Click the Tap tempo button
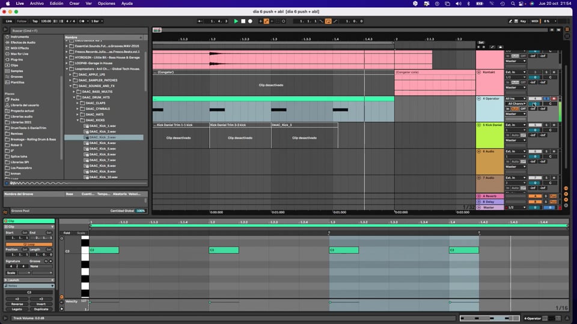This screenshot has height=324, width=577. coord(35,22)
